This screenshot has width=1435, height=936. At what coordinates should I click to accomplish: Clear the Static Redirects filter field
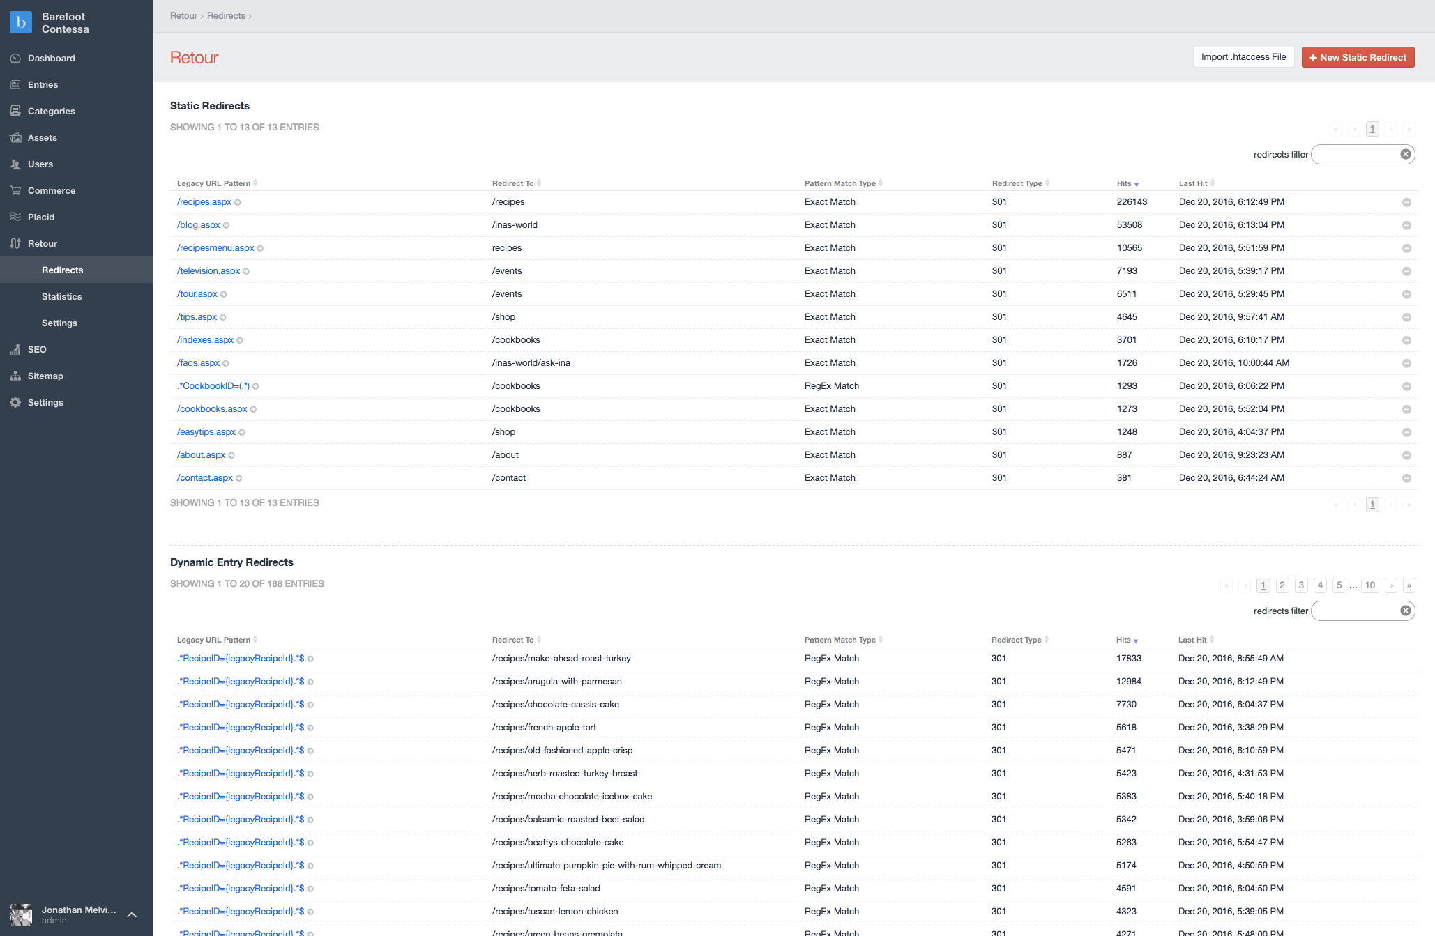(1406, 154)
